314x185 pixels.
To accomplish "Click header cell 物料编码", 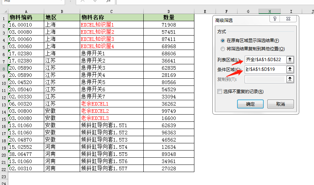I will (26, 17).
